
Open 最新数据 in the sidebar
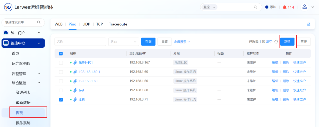pos(23,102)
